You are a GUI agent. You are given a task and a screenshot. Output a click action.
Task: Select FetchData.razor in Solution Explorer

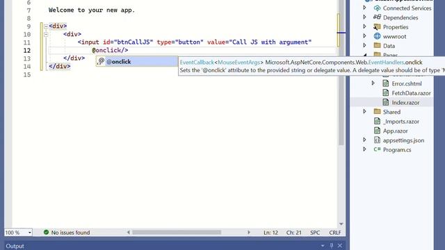coord(411,93)
